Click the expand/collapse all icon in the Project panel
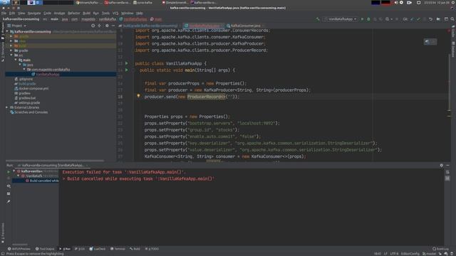Screen dimensions: 456x256 100,26
